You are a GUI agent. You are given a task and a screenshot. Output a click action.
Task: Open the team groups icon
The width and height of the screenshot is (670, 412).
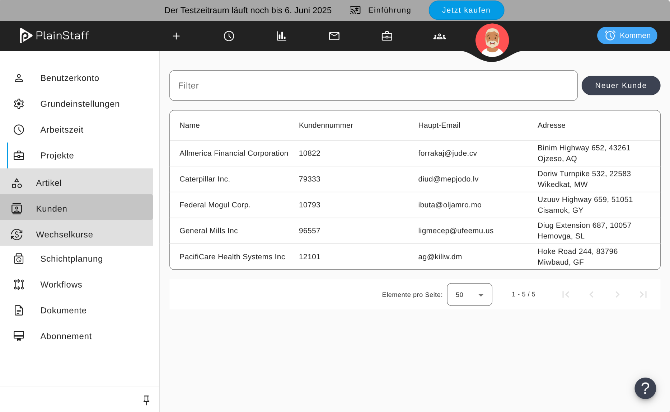tap(440, 36)
